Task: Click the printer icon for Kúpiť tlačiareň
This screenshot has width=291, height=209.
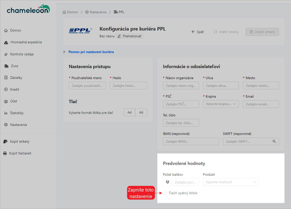Action: click(5, 153)
